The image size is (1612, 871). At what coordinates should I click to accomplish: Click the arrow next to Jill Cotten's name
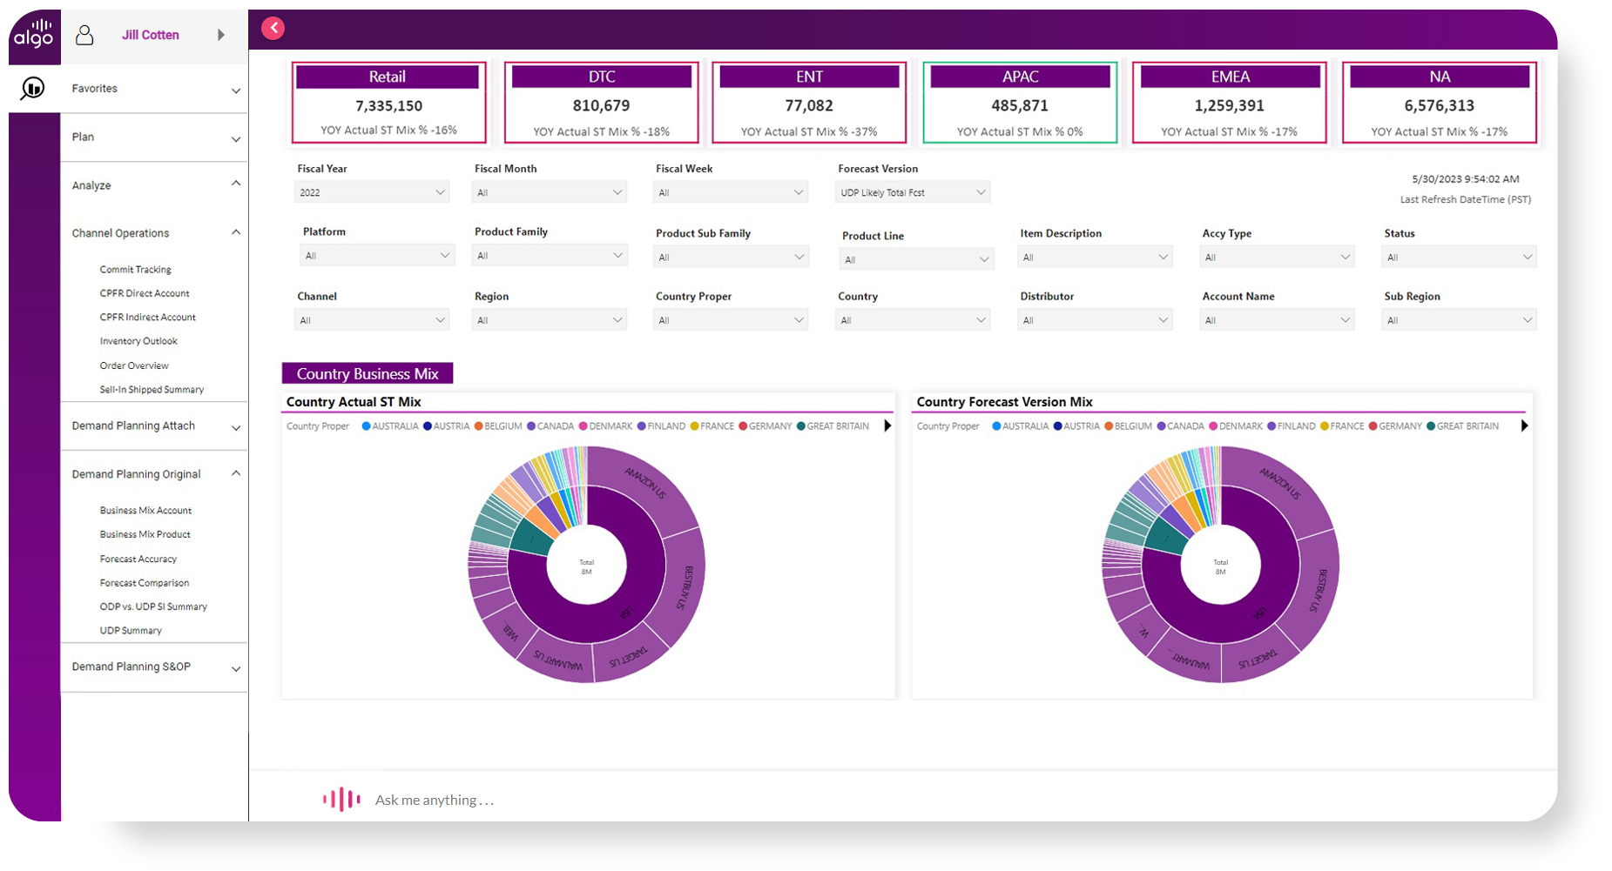(219, 35)
